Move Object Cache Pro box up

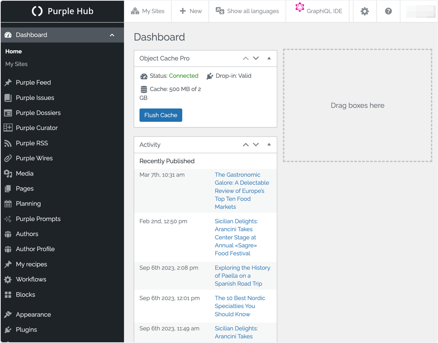point(246,58)
